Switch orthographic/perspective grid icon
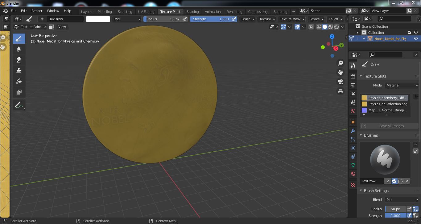Viewport: 421px width, 224px height. [x=341, y=91]
